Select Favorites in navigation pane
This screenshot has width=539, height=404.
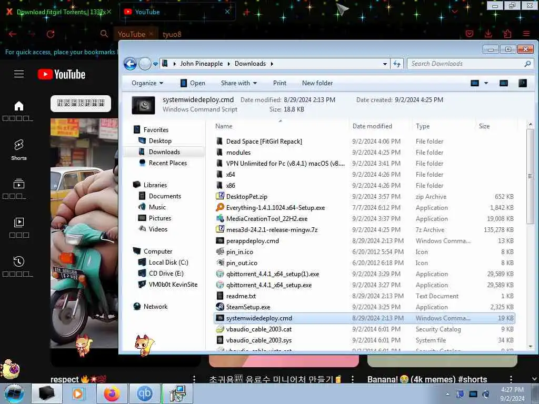156,130
